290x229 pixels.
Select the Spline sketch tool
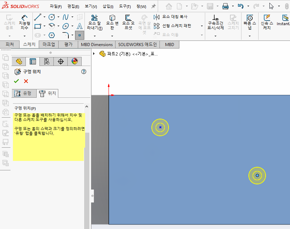point(66,17)
